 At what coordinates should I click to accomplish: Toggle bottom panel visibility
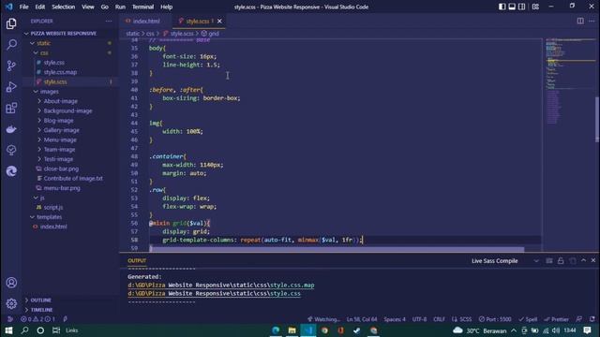[x=512, y=7]
